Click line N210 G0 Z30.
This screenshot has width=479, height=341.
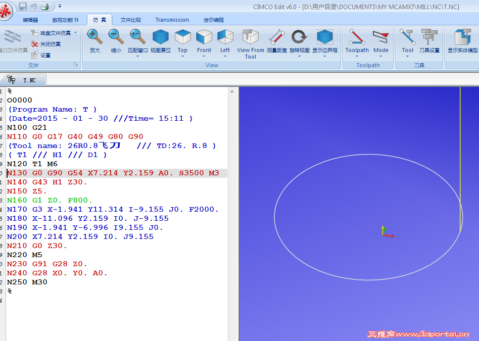tap(37, 246)
